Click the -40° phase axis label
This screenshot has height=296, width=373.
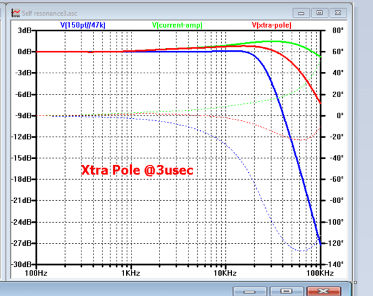337,158
